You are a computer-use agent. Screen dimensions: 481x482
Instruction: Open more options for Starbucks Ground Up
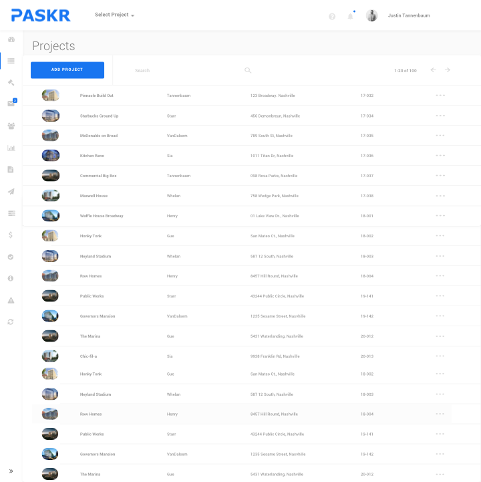click(x=440, y=116)
